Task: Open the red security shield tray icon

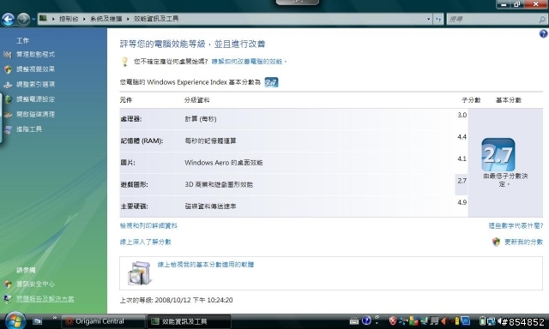Action: (393, 320)
